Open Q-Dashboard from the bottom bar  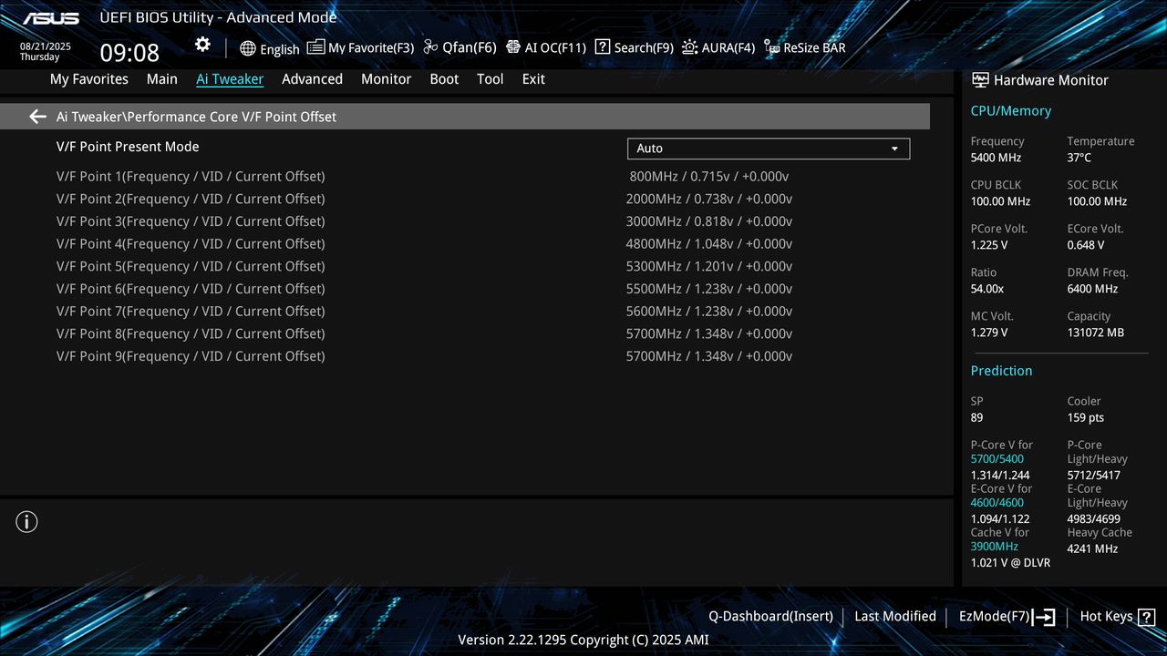(x=769, y=616)
